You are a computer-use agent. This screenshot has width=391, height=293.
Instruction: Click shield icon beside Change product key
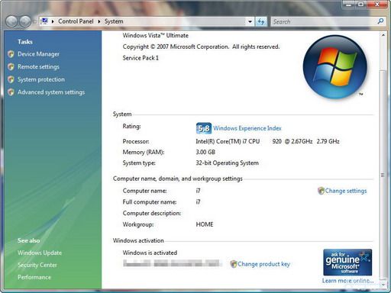[x=234, y=264]
